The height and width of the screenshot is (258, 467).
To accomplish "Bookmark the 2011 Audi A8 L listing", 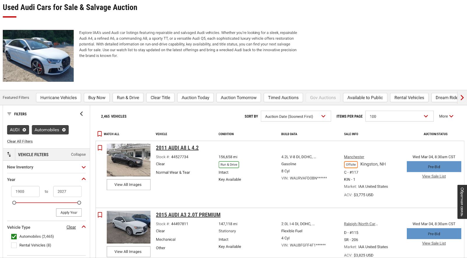I will click(x=100, y=148).
